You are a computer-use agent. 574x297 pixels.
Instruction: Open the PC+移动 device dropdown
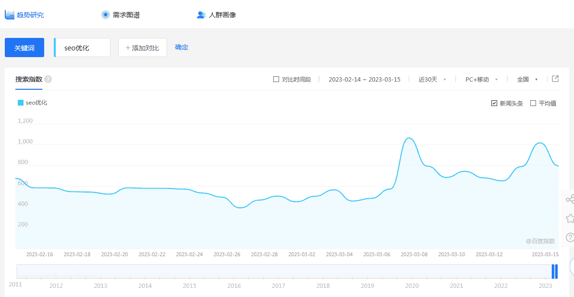click(480, 79)
